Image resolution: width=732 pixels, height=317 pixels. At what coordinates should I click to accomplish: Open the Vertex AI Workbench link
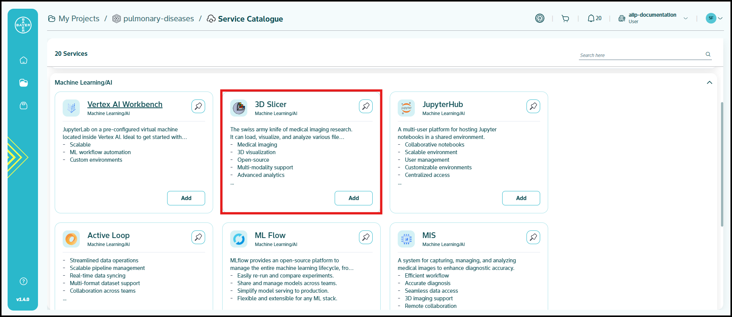pos(125,104)
